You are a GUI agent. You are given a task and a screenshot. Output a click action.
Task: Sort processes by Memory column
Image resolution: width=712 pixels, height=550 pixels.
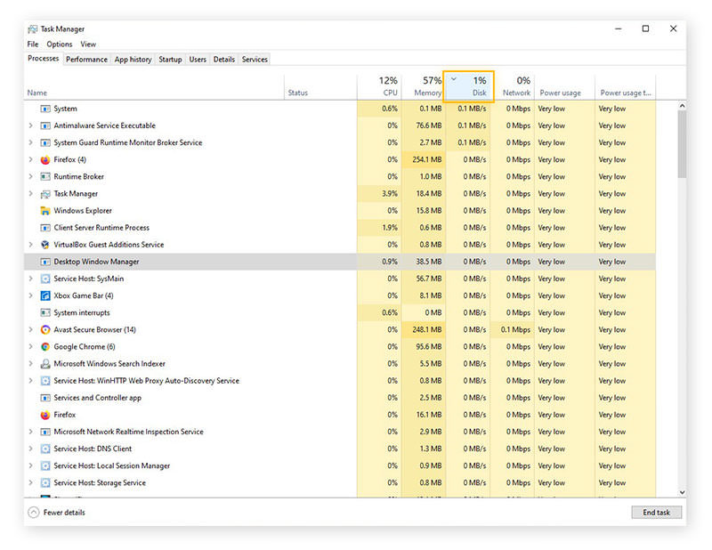(422, 86)
